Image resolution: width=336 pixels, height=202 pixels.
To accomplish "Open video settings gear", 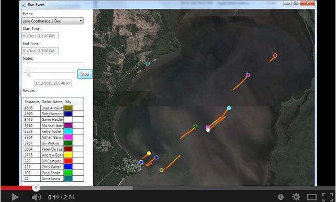I will 296,197.
